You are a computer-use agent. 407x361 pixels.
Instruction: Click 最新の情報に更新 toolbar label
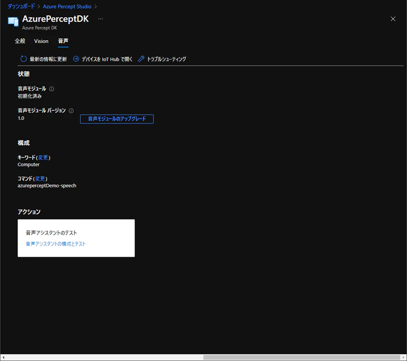click(x=48, y=59)
